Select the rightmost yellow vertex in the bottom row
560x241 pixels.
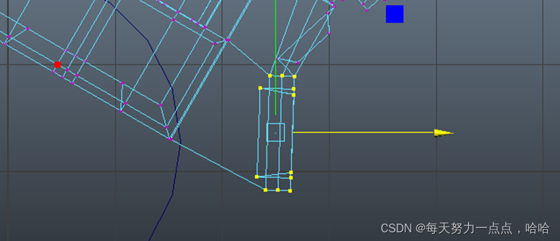tap(290, 191)
